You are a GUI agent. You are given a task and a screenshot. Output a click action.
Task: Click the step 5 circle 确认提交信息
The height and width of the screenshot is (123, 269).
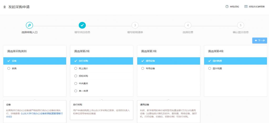point(241,25)
